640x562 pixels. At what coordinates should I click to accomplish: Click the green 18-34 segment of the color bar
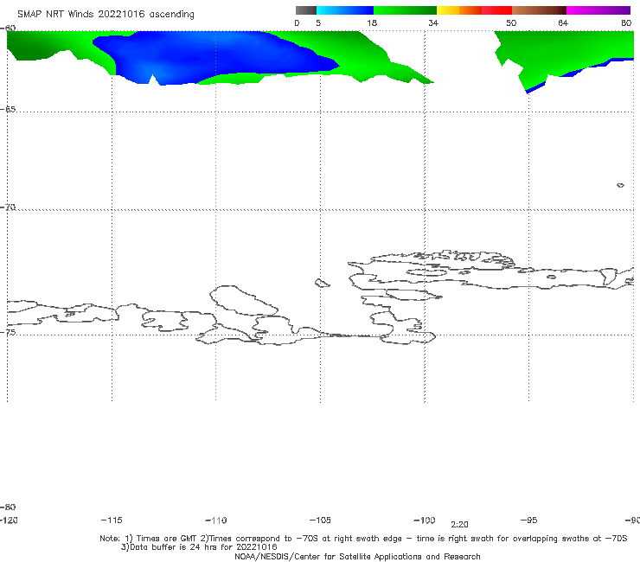(406, 10)
